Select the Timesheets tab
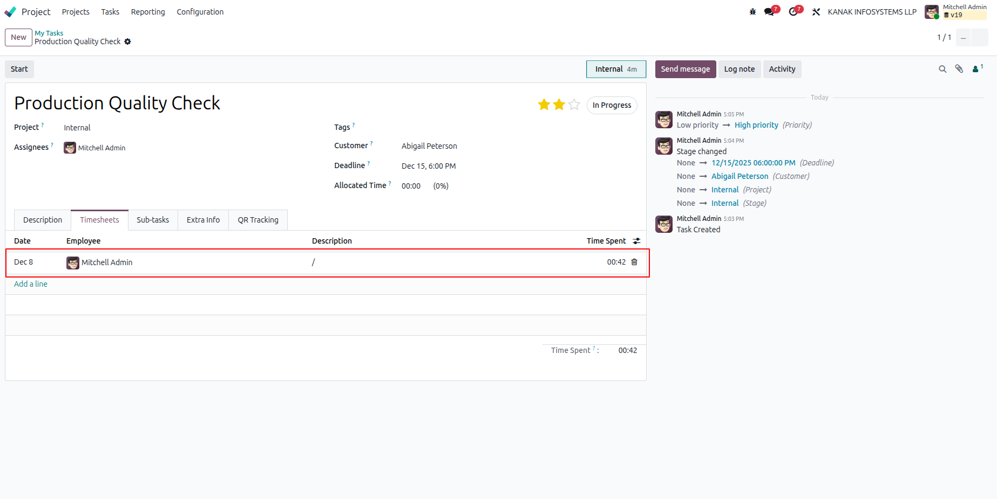This screenshot has height=499, width=997. [x=99, y=220]
